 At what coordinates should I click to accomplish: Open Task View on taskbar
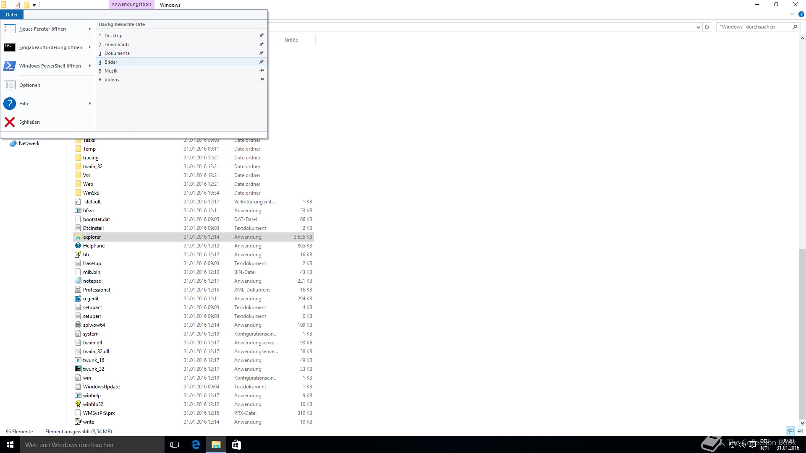175,445
